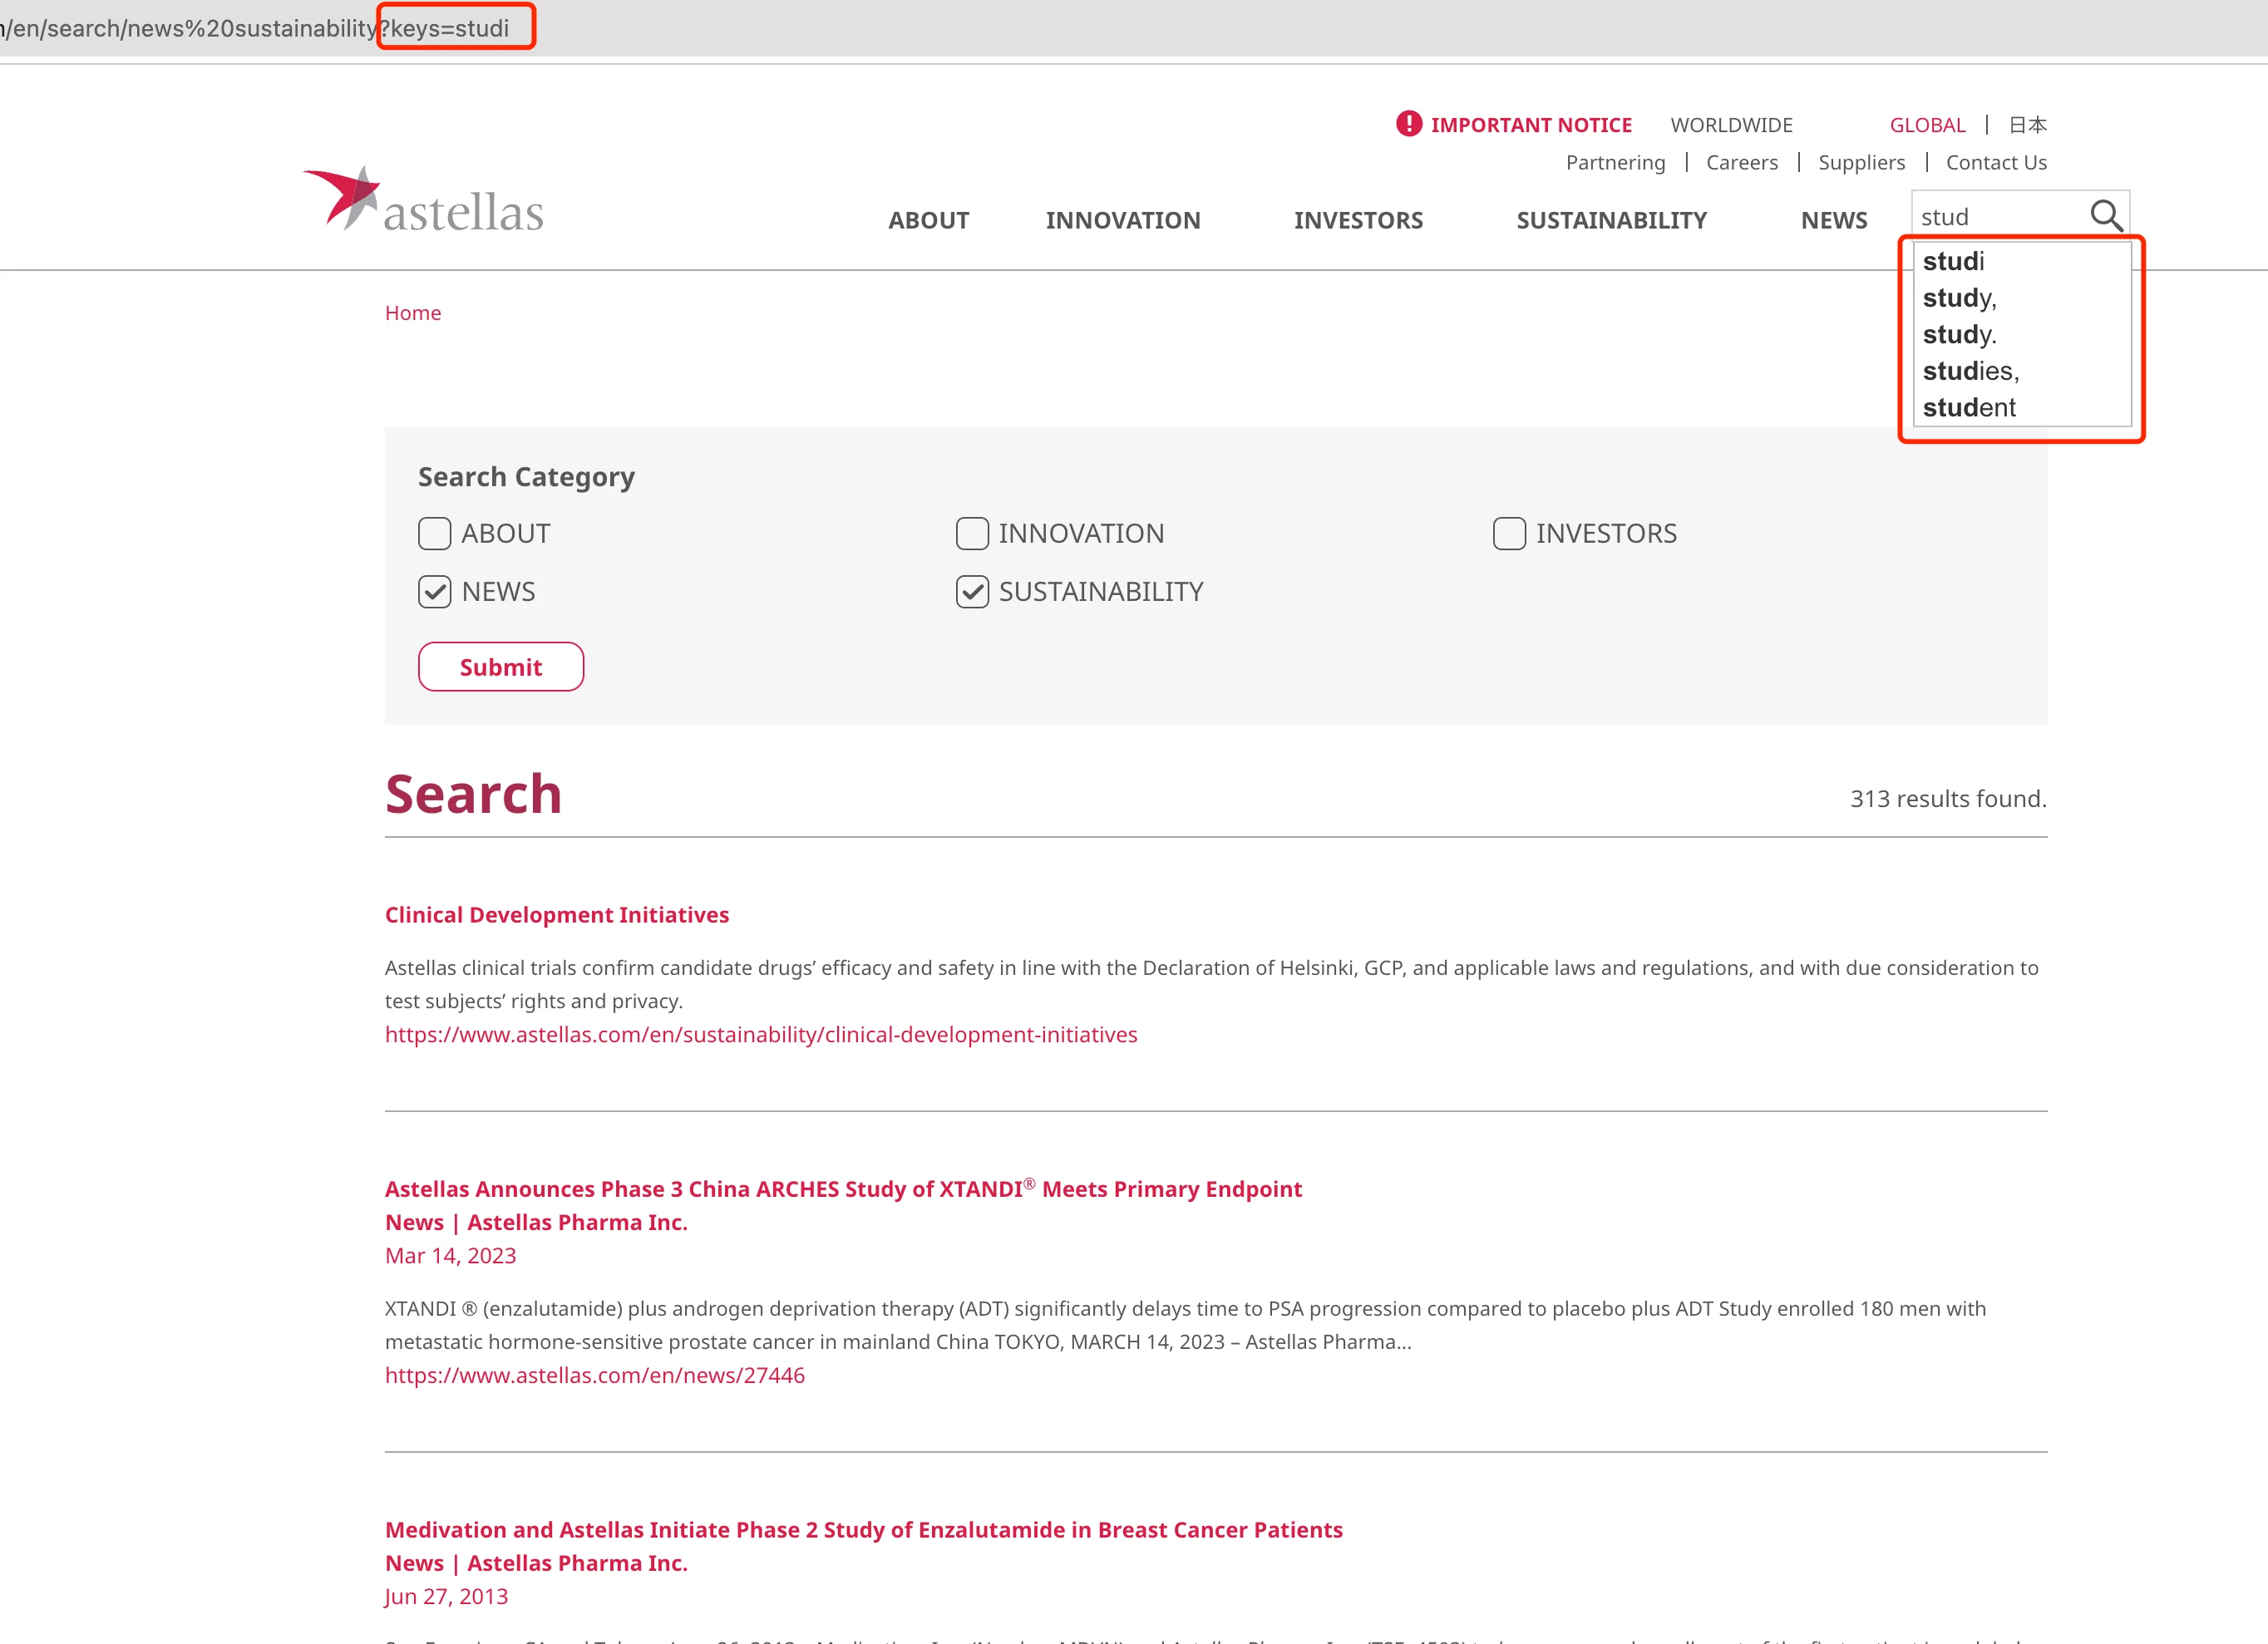Click the Home breadcrumb link
Screen dimensions: 2268x1644
pyautogui.click(x=412, y=313)
